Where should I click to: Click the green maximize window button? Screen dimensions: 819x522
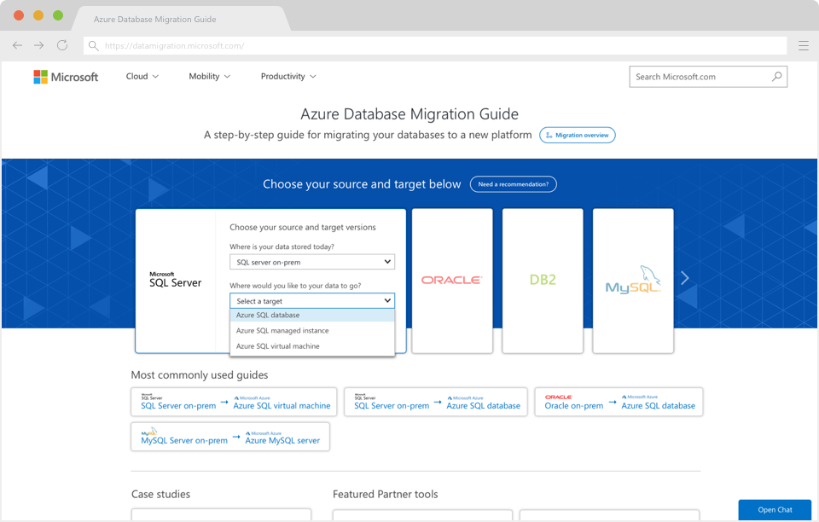(58, 15)
